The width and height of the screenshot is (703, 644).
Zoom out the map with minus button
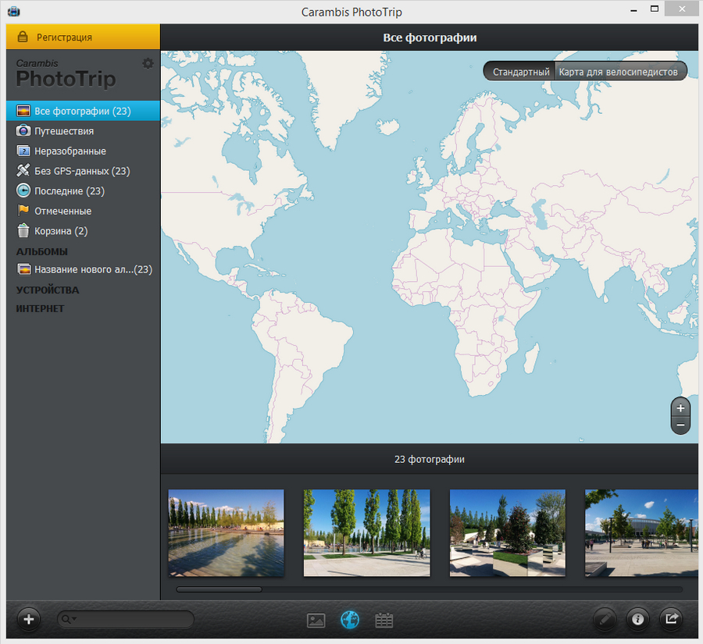coord(680,425)
